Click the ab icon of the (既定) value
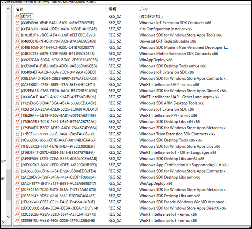This screenshot has width=252, height=229. [17, 16]
